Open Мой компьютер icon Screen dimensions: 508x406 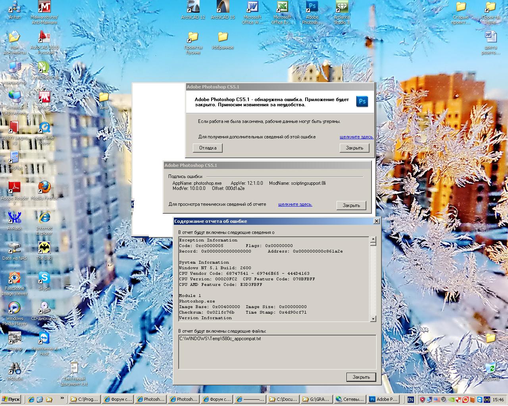[x=14, y=73]
